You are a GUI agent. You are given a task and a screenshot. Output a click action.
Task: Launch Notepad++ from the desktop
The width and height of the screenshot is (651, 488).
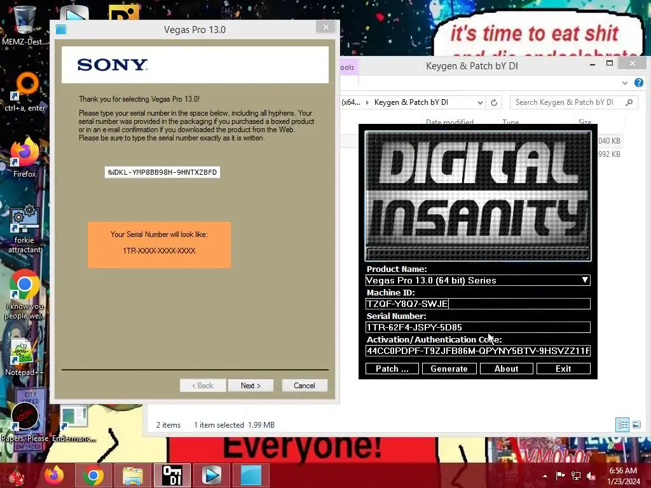[x=24, y=357]
